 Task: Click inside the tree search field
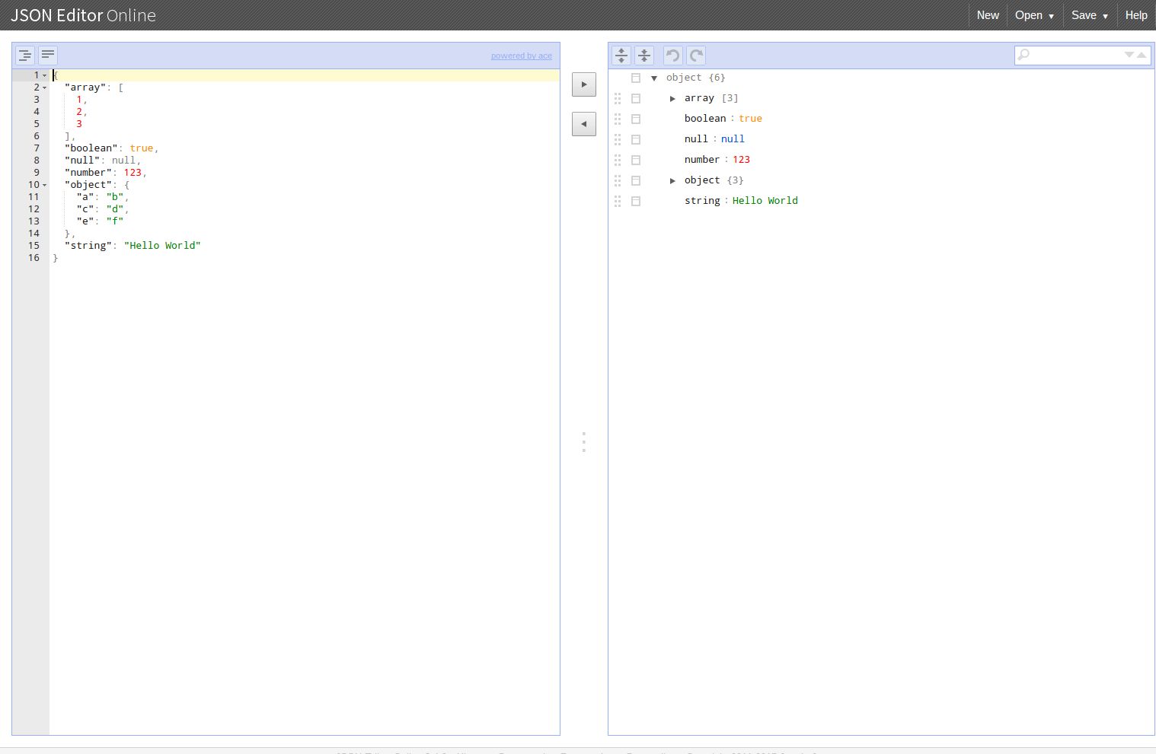click(1074, 54)
